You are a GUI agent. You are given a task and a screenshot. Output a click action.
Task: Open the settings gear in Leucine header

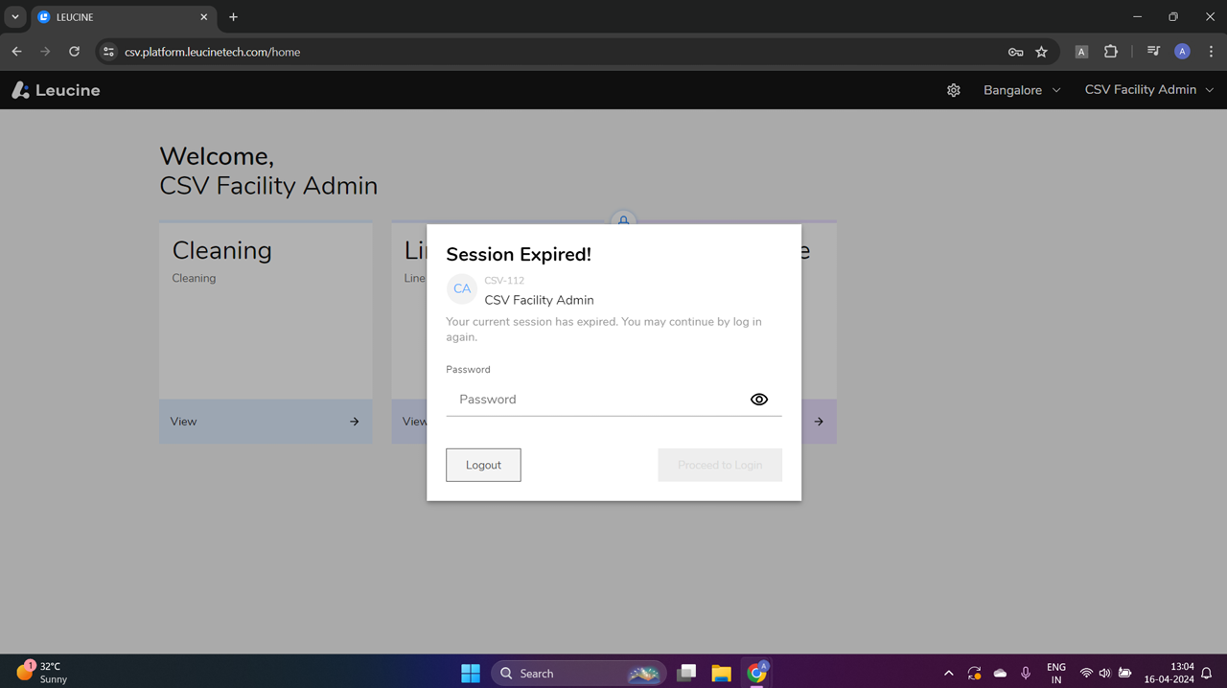pos(953,90)
